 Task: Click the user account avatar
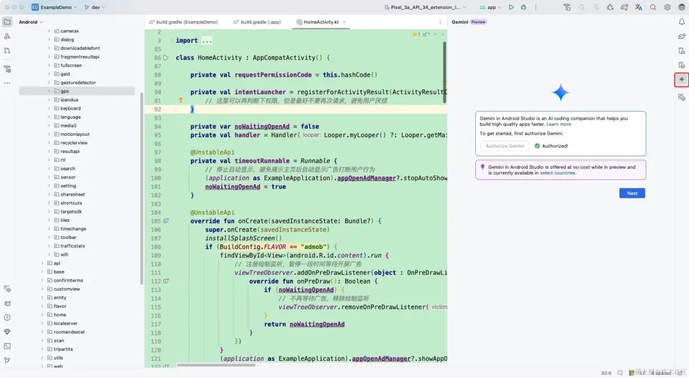point(681,7)
